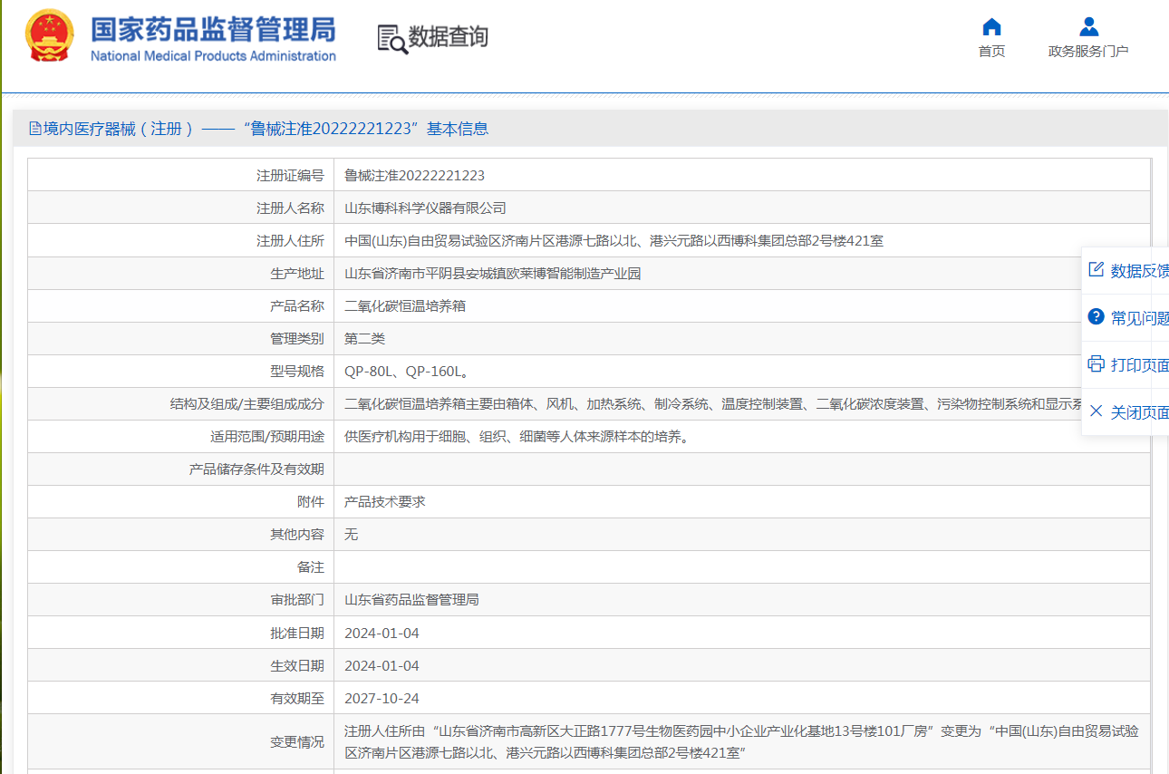Click the 备注 label
1169x774 pixels.
click(x=311, y=567)
